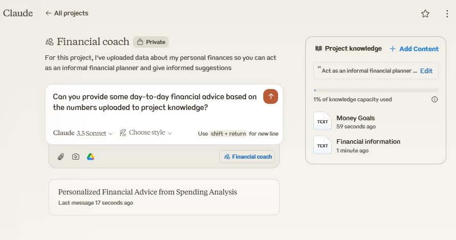456x240 pixels.
Task: Click the Claude logo
Action: point(18,13)
